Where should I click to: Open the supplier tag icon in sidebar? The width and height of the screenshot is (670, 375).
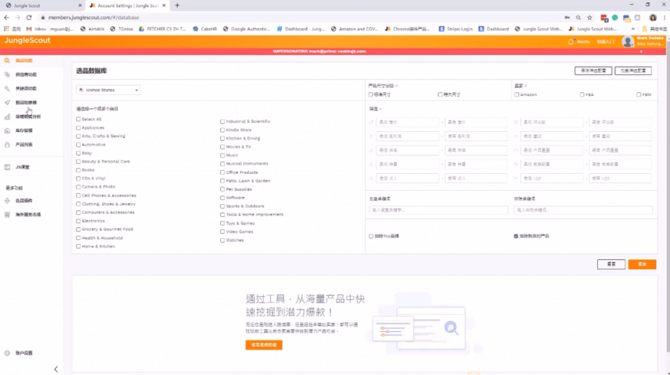tap(7, 74)
